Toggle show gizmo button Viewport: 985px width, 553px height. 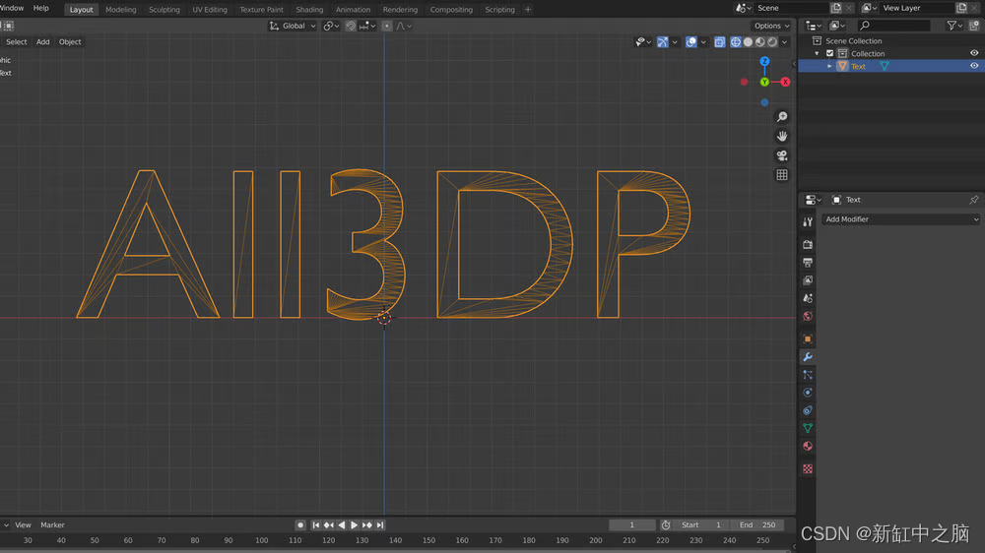[x=662, y=42]
